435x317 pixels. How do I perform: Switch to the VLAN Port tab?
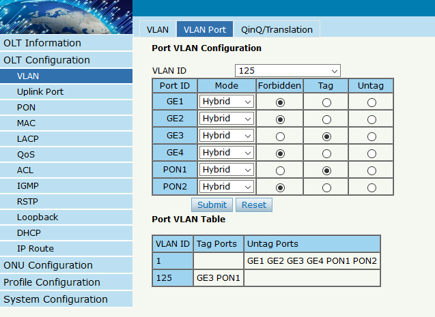click(x=205, y=29)
